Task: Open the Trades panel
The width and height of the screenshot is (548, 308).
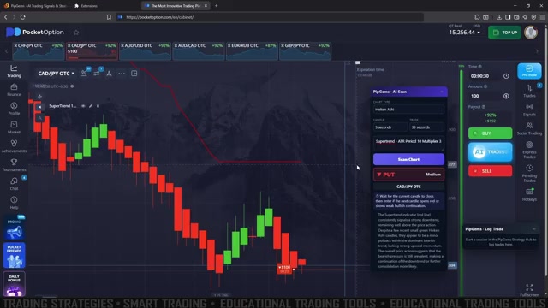Action: click(529, 92)
